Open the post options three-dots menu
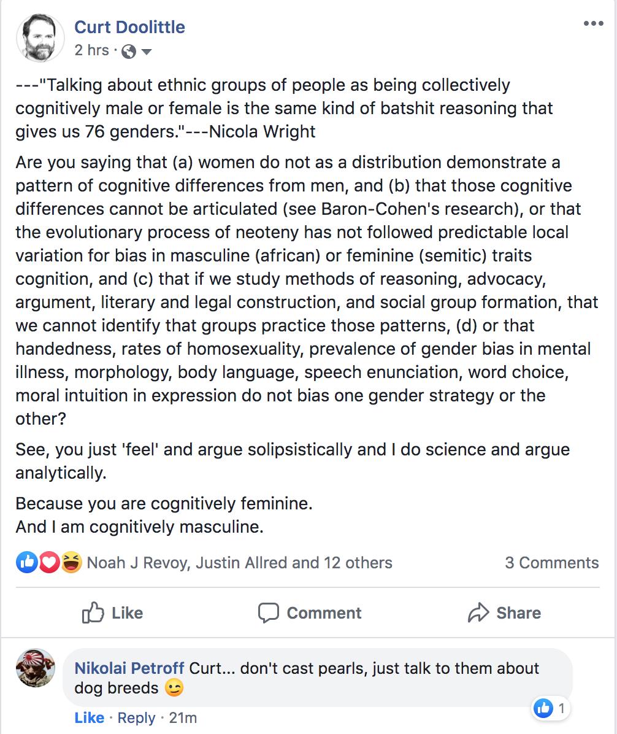617x734 pixels. click(x=593, y=24)
